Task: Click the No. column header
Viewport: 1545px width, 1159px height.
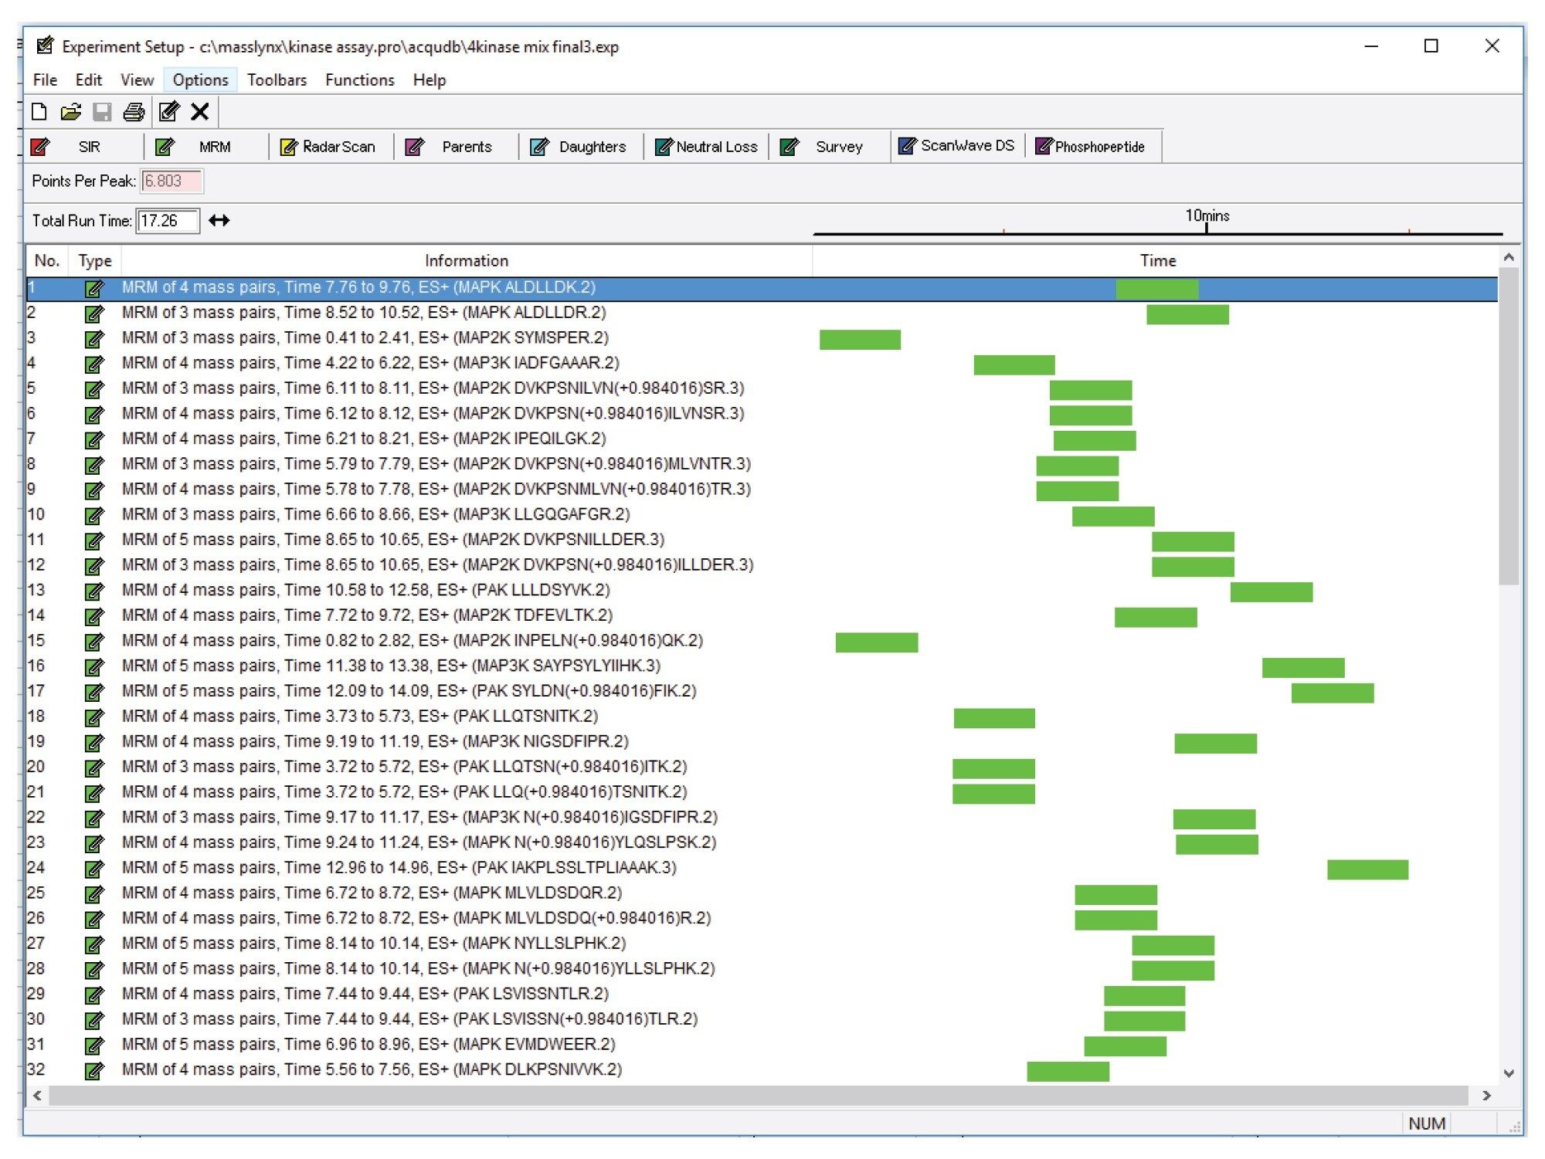Action: coord(47,261)
